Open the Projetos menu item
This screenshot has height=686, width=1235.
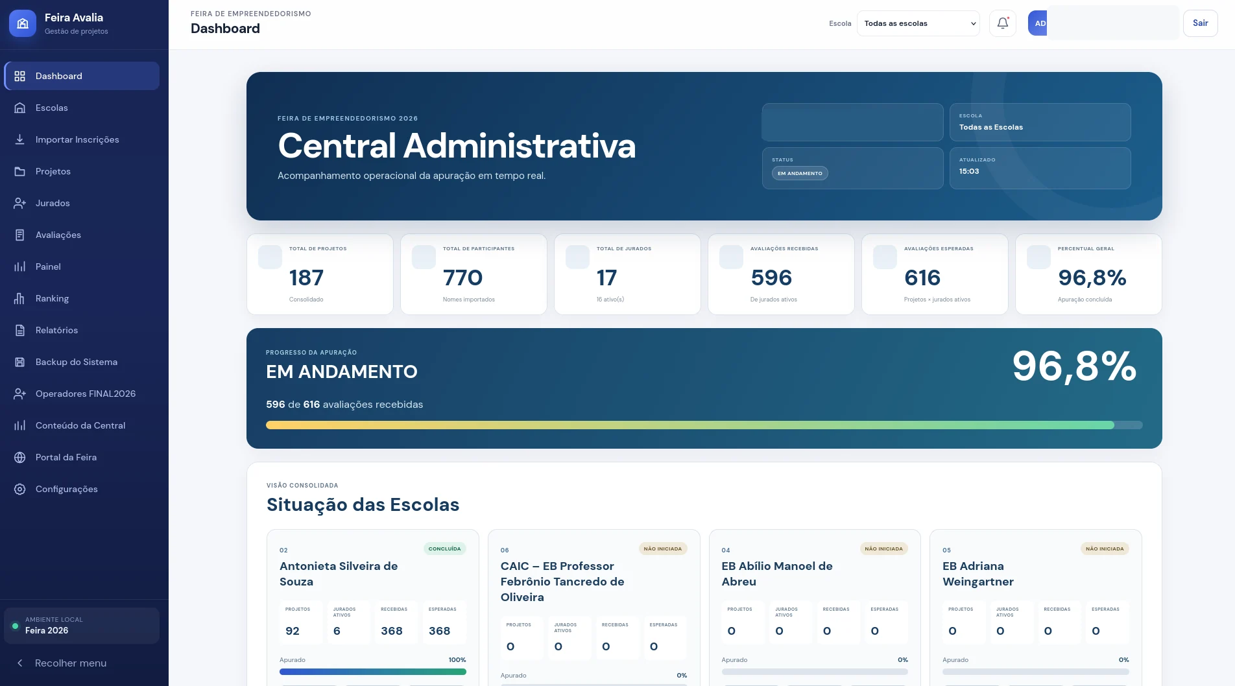tap(82, 171)
